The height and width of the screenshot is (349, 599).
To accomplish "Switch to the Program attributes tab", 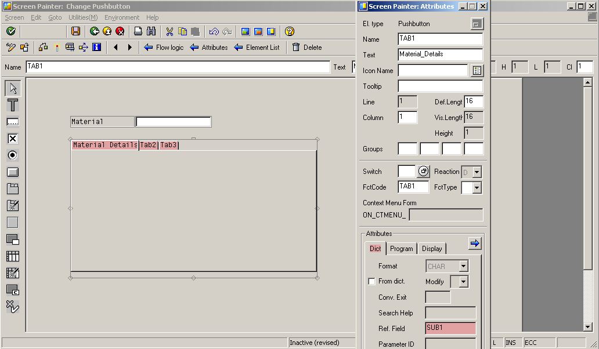I will pyautogui.click(x=401, y=248).
